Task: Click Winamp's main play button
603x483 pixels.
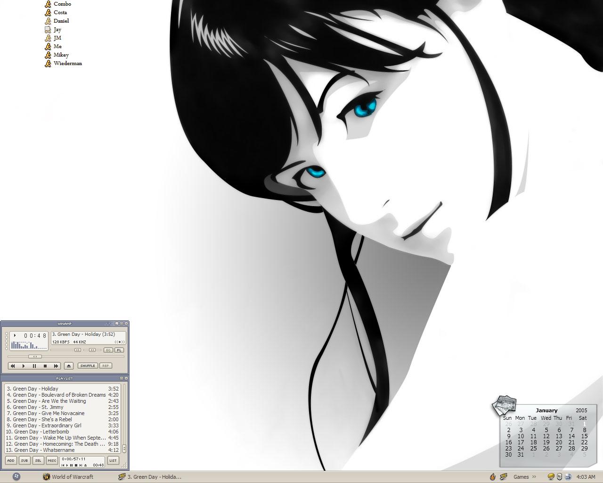Action: click(x=24, y=366)
